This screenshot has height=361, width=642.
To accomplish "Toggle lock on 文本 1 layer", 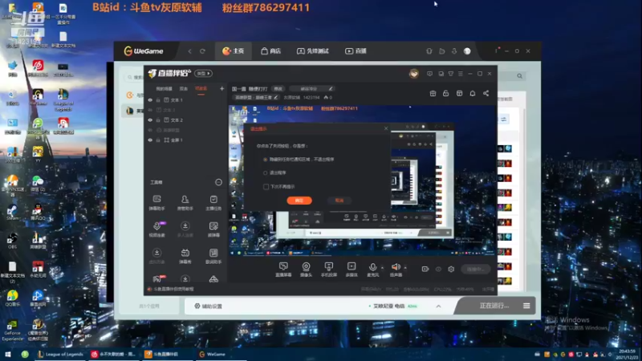I will (x=158, y=99).
